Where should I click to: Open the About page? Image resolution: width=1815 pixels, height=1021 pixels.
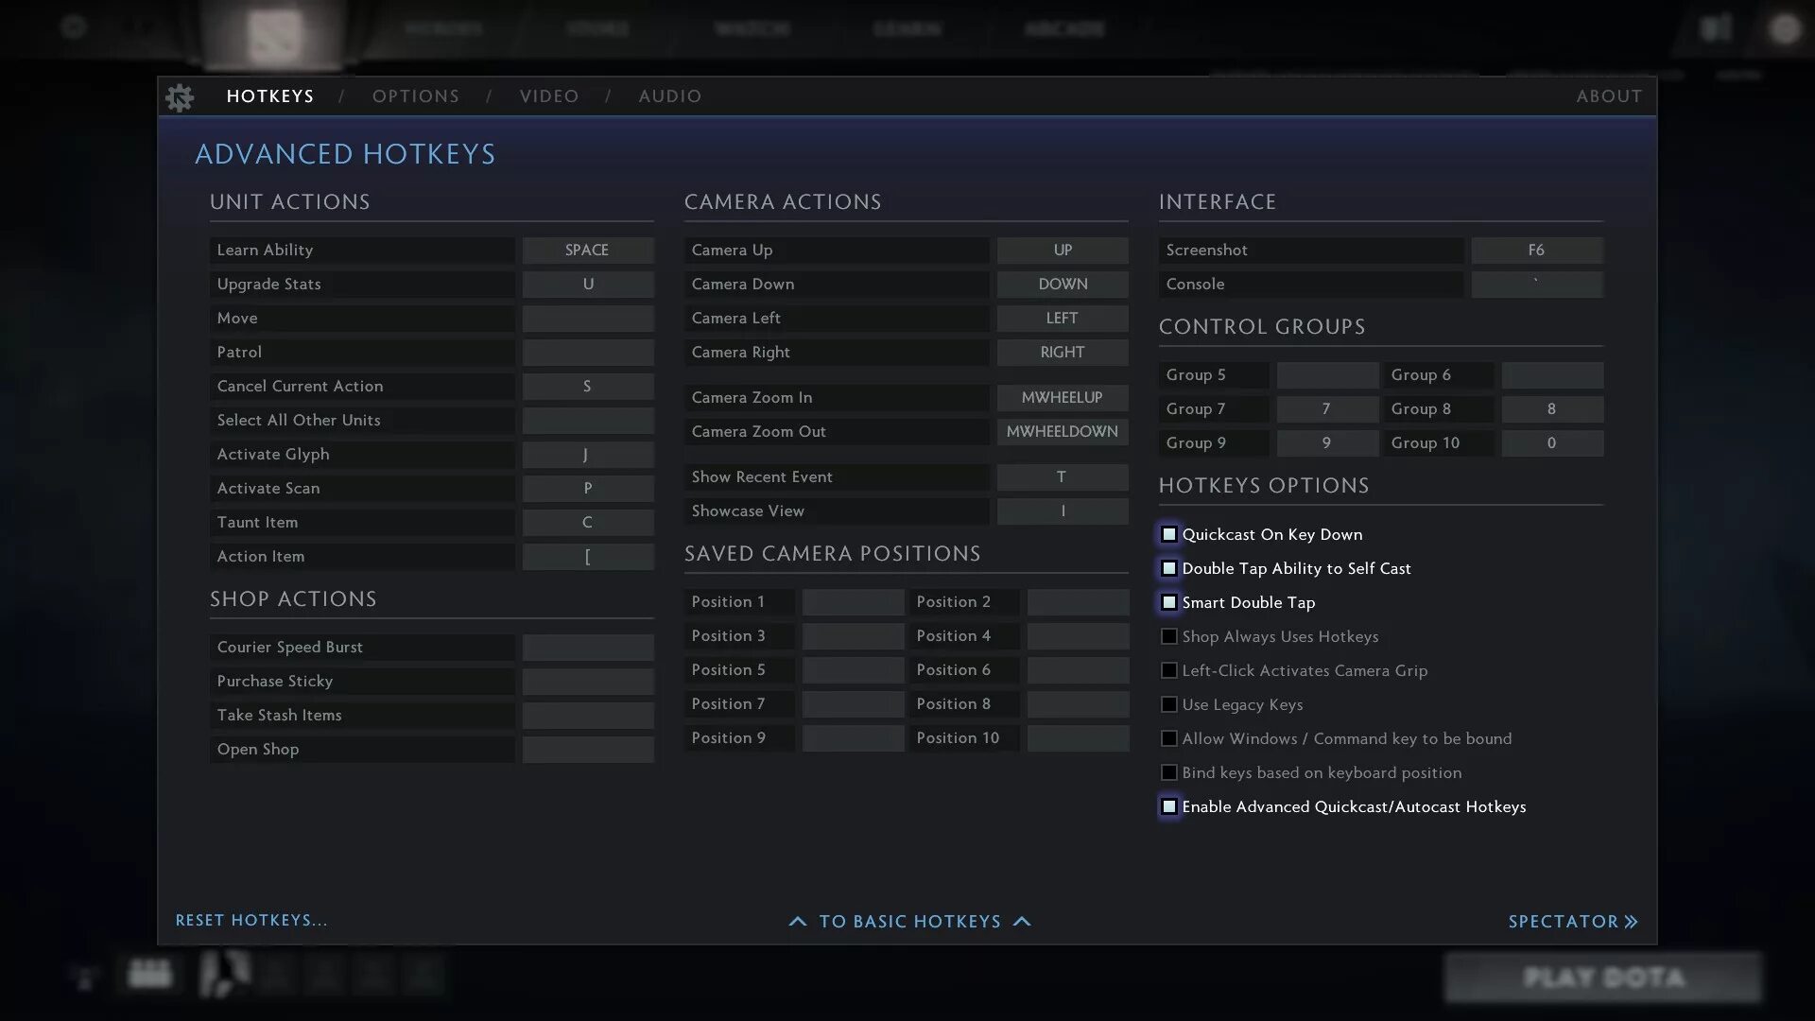(x=1609, y=96)
